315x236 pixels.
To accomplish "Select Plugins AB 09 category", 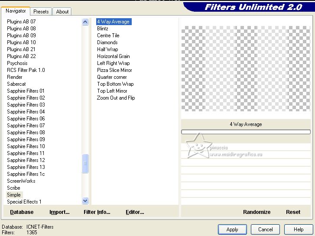I will point(21,36).
